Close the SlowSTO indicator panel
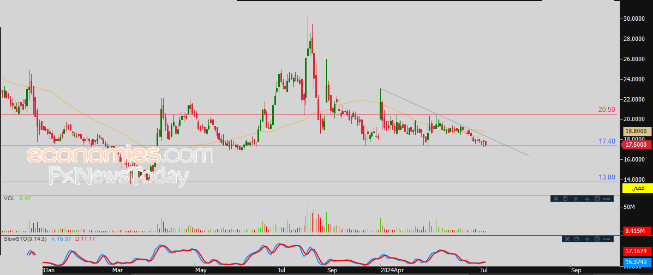 [x=566, y=239]
